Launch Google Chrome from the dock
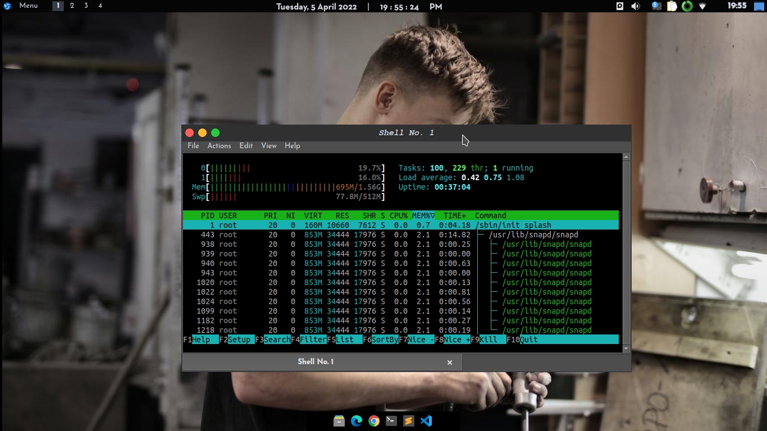Viewport: 767px width, 431px height. [374, 421]
